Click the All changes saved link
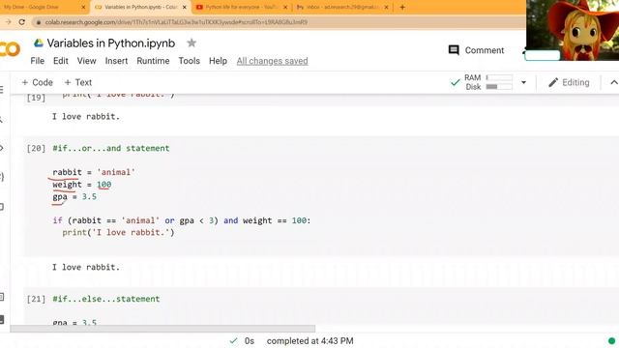This screenshot has height=348, width=619. point(272,61)
